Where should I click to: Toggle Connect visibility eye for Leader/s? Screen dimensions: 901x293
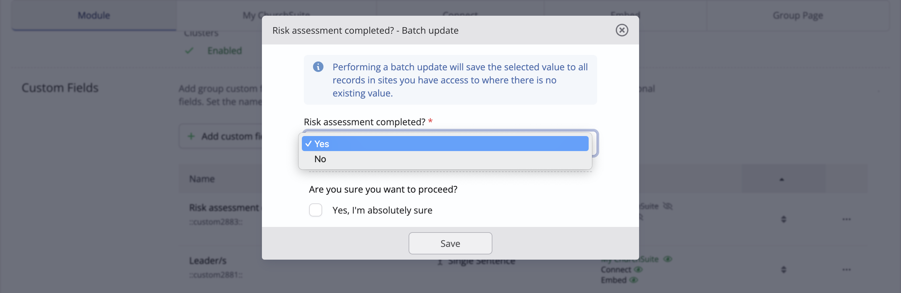click(x=638, y=269)
